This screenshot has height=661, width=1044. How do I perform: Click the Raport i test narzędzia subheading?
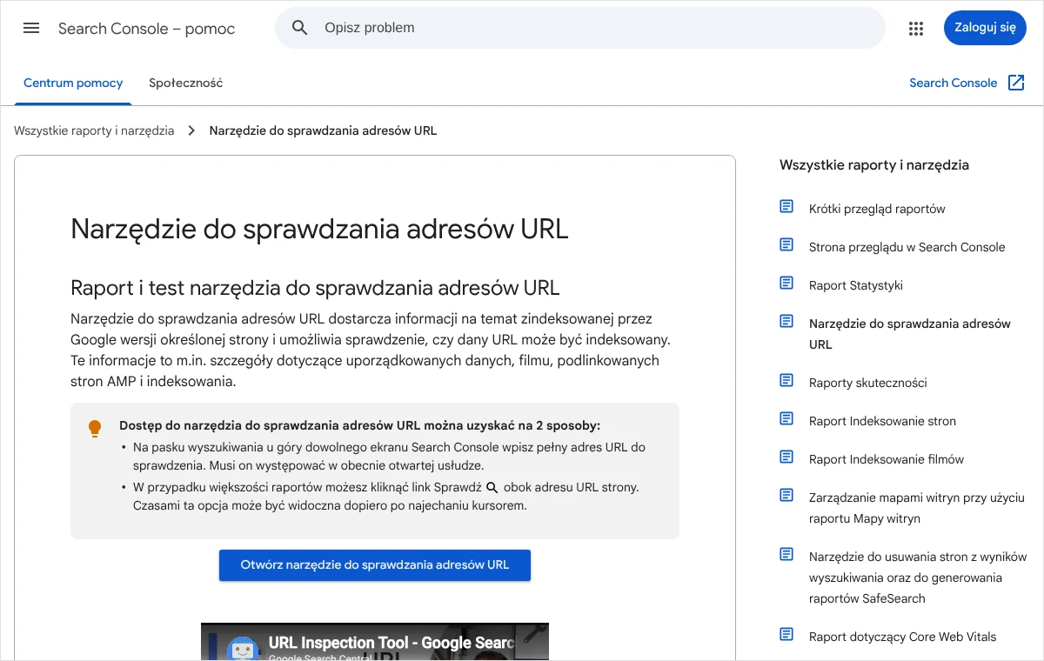(x=315, y=288)
